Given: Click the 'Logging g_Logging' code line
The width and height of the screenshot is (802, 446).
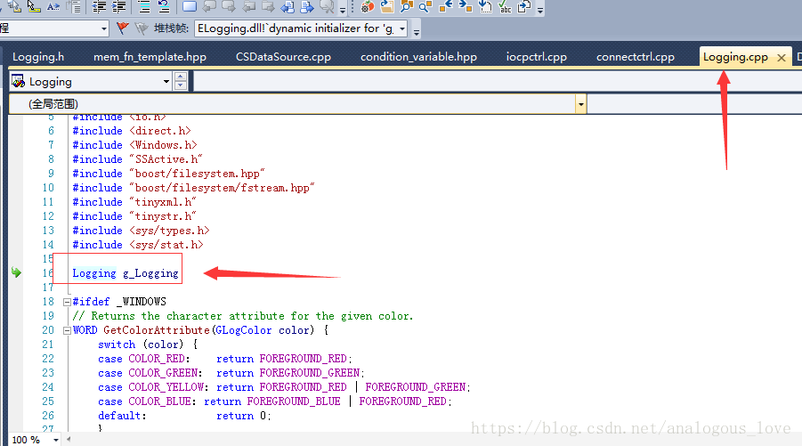Looking at the screenshot, I should pyautogui.click(x=126, y=273).
